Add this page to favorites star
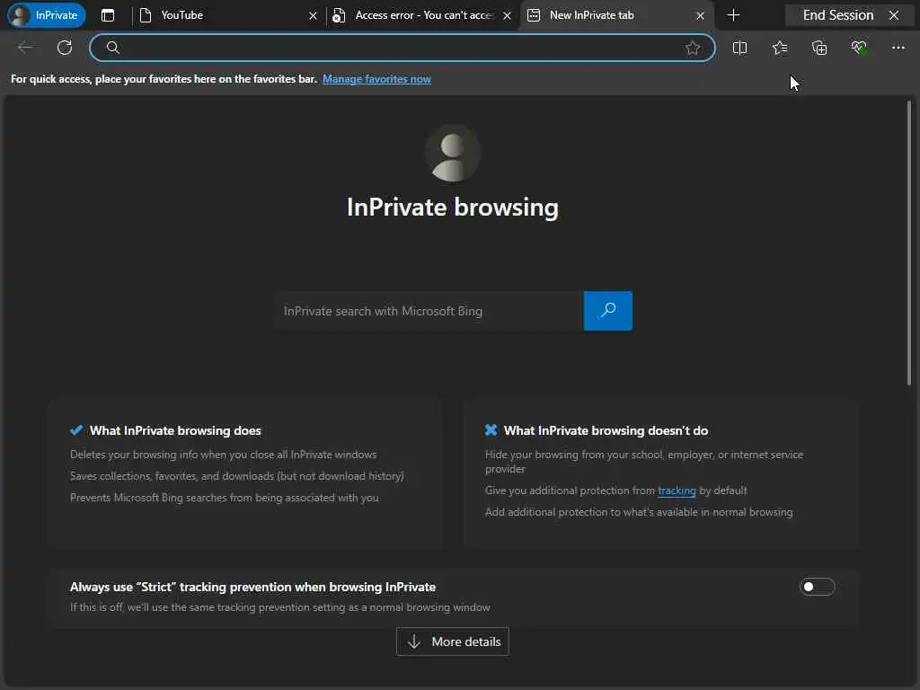The width and height of the screenshot is (920, 690). 693,48
